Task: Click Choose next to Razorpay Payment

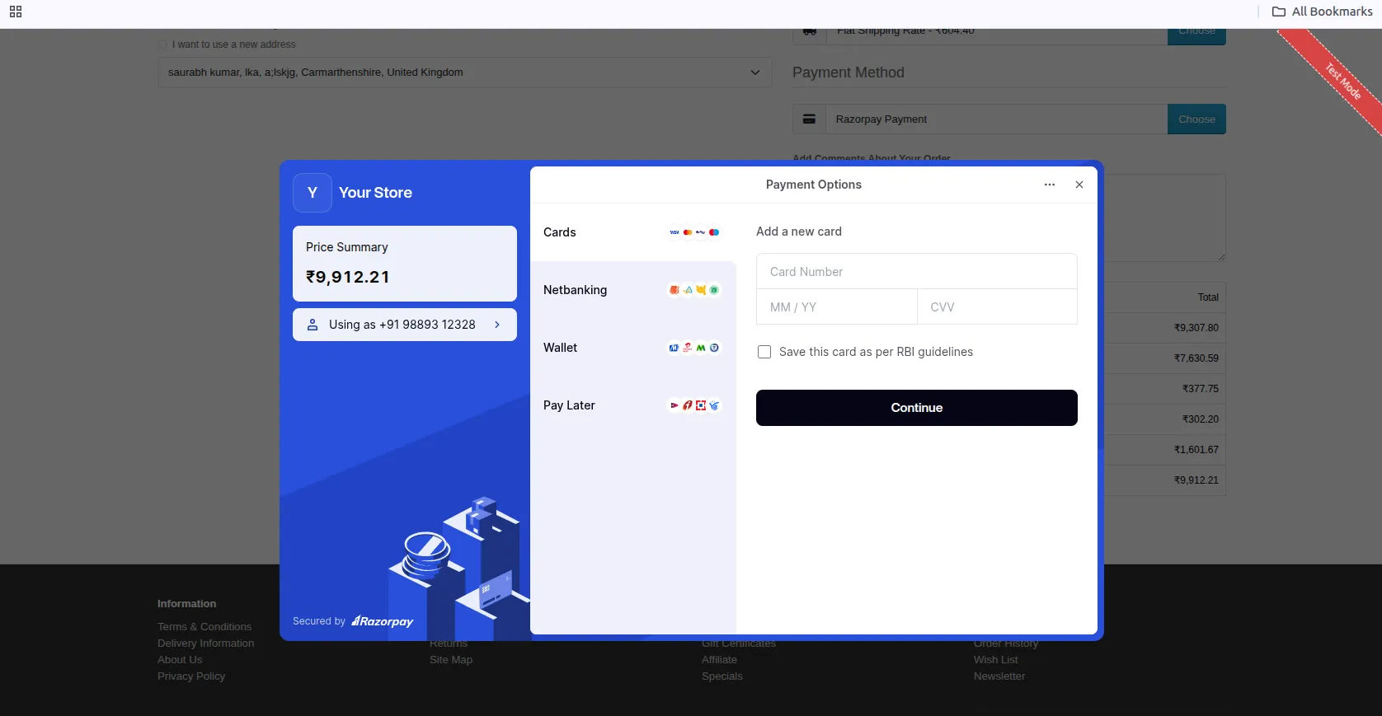Action: (1196, 119)
